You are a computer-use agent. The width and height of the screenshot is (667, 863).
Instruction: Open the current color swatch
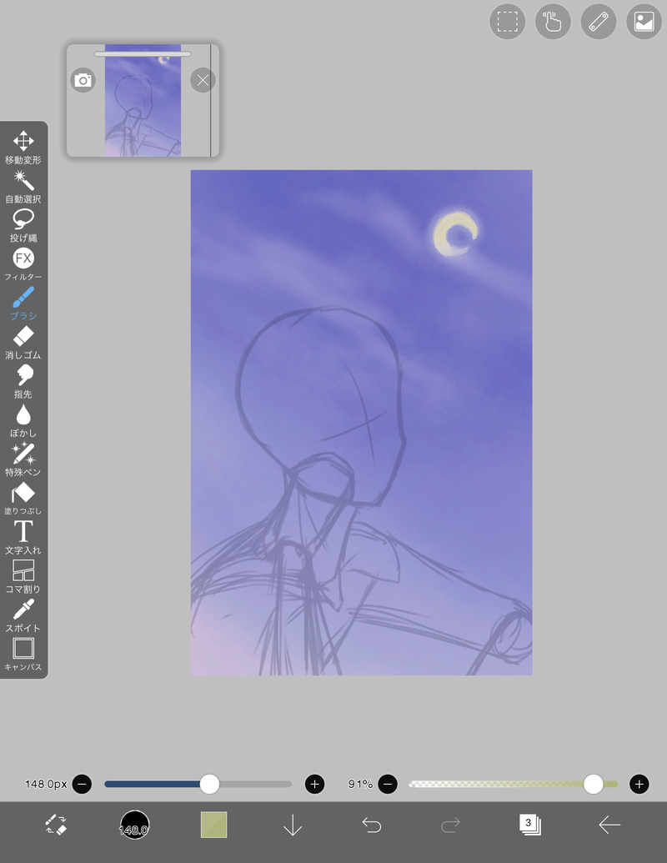pyautogui.click(x=213, y=825)
